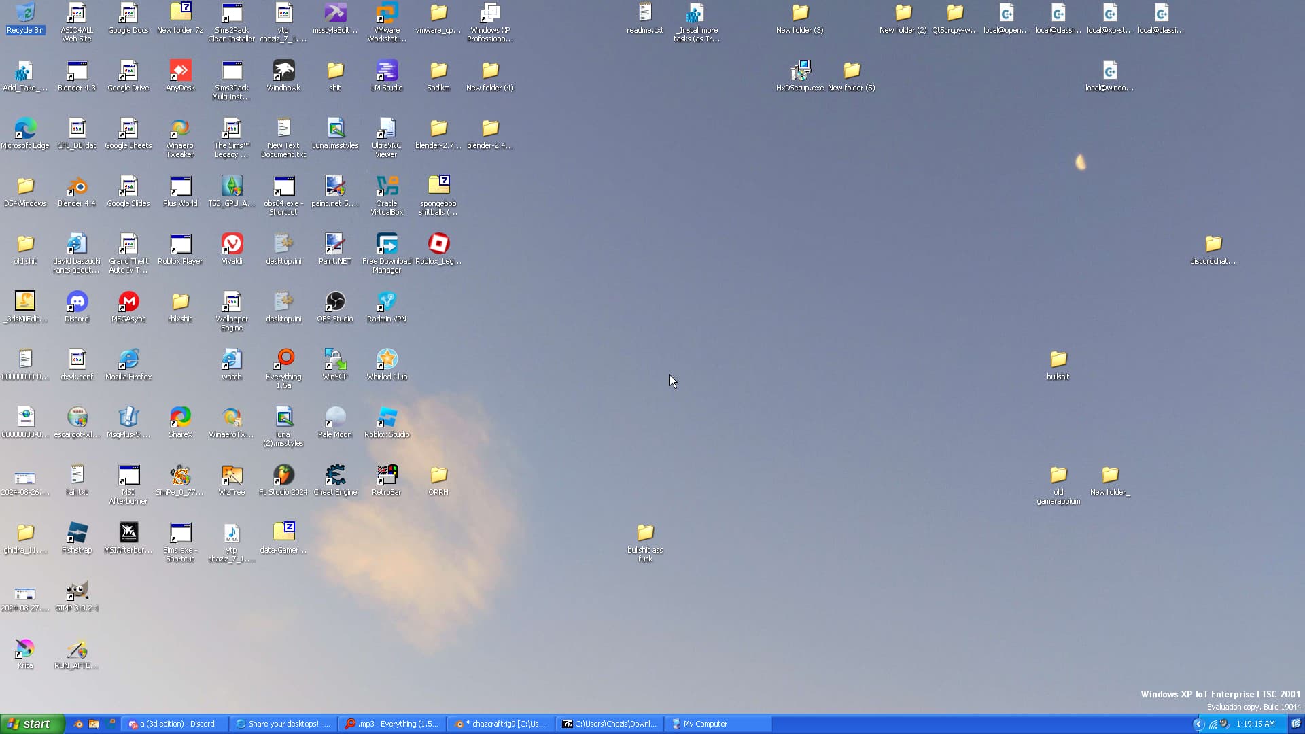Image resolution: width=1305 pixels, height=734 pixels.
Task: Launch Mozilla Firefox shortcut
Action: pyautogui.click(x=128, y=365)
